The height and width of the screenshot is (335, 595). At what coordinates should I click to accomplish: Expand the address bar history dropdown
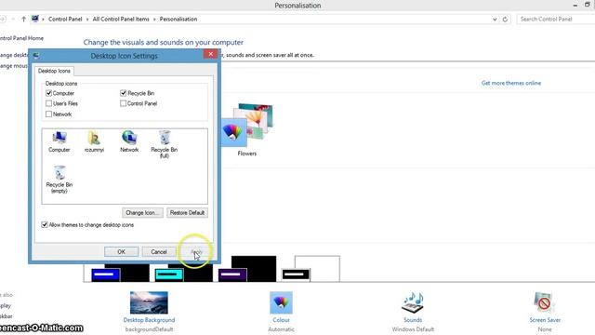tap(495, 19)
